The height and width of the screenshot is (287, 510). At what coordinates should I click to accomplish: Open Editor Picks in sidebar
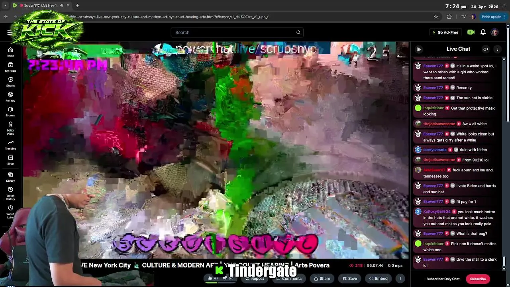click(10, 128)
